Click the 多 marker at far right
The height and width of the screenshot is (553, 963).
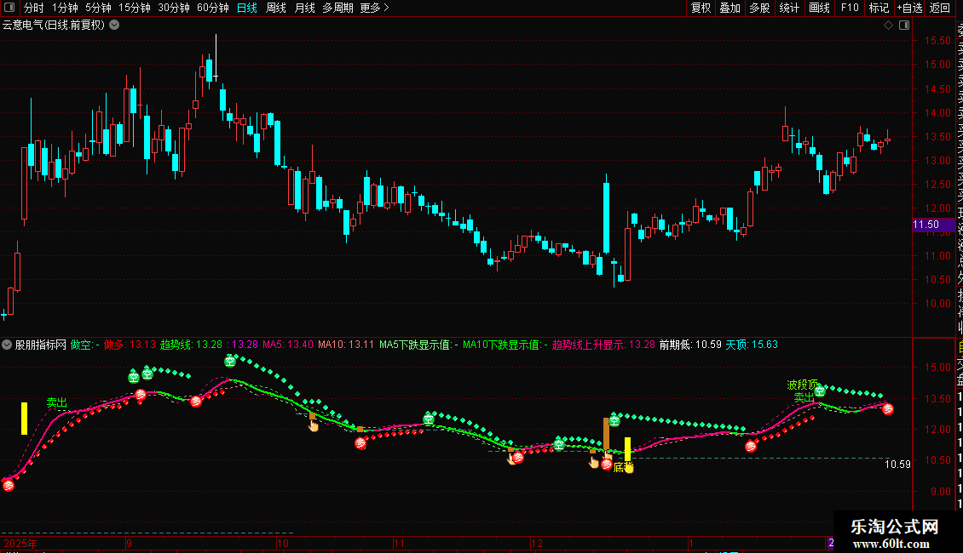coord(888,408)
